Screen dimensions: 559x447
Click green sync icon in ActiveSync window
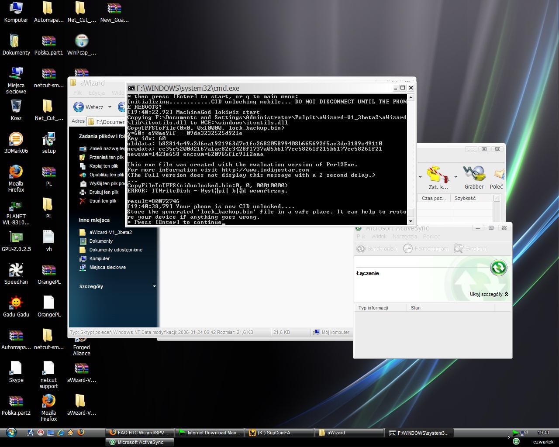click(x=498, y=268)
